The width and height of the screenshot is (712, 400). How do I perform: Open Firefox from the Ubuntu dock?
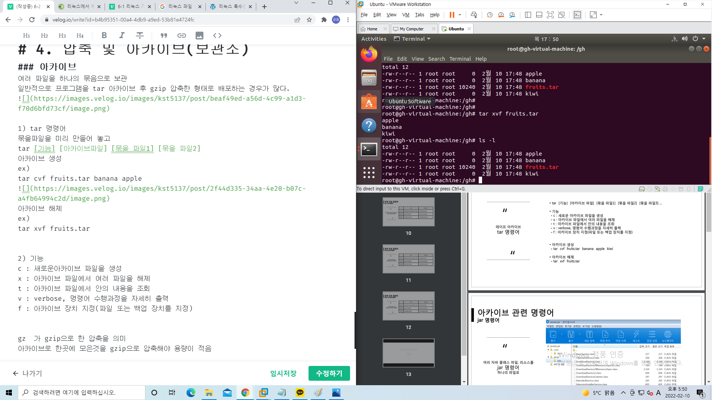pos(369,54)
